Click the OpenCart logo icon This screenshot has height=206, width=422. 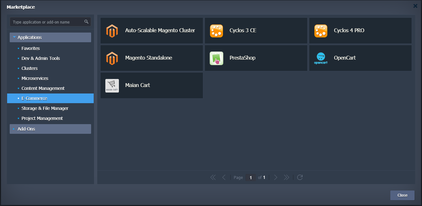pyautogui.click(x=321, y=58)
